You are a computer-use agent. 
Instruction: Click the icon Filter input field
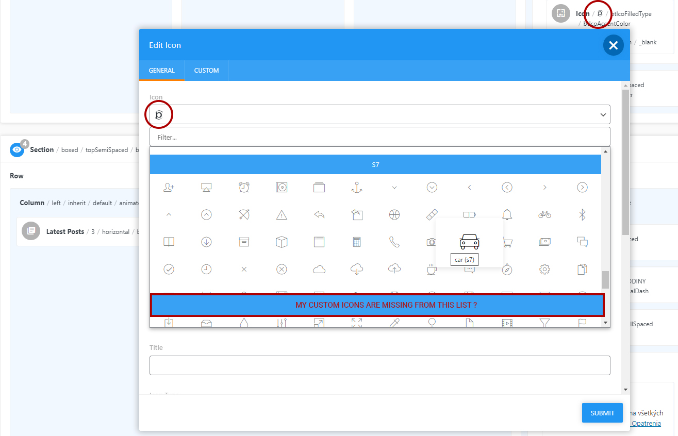[379, 137]
